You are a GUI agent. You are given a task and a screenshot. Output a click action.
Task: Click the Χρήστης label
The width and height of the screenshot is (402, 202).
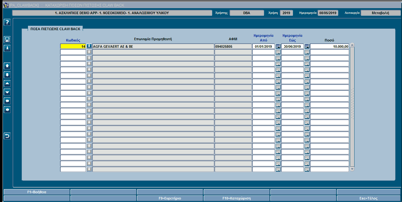click(x=221, y=13)
